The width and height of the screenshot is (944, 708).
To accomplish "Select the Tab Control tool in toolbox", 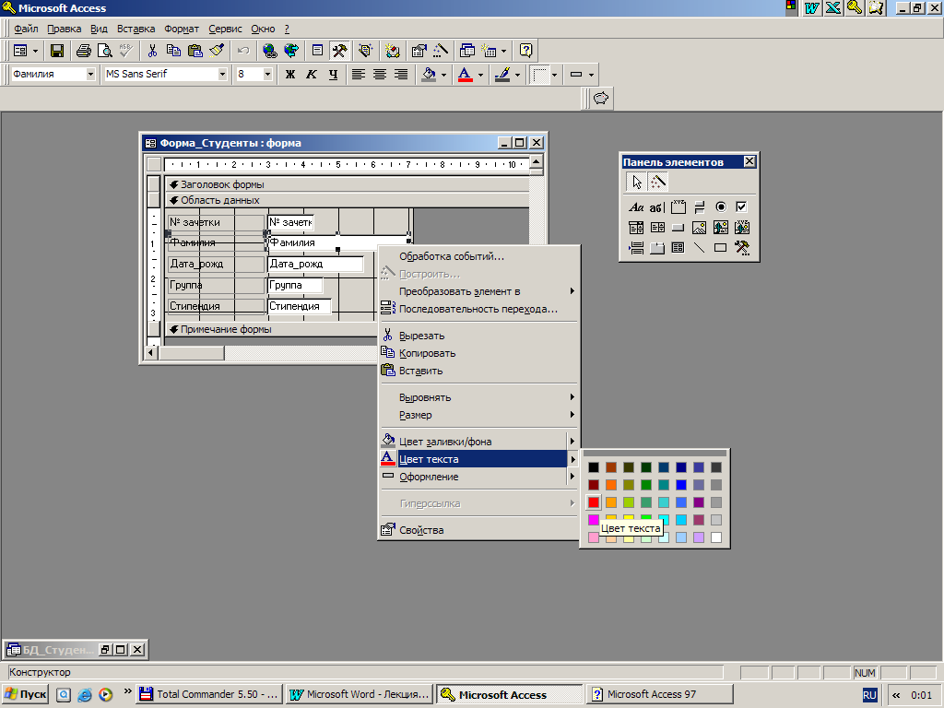I will coord(656,247).
